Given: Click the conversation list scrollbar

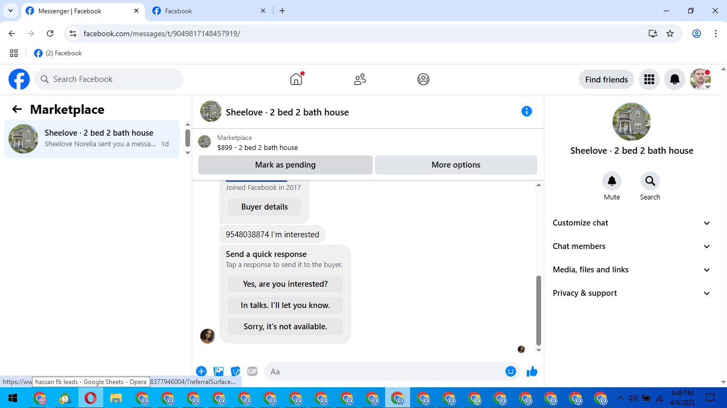Looking at the screenshot, I should [187, 138].
